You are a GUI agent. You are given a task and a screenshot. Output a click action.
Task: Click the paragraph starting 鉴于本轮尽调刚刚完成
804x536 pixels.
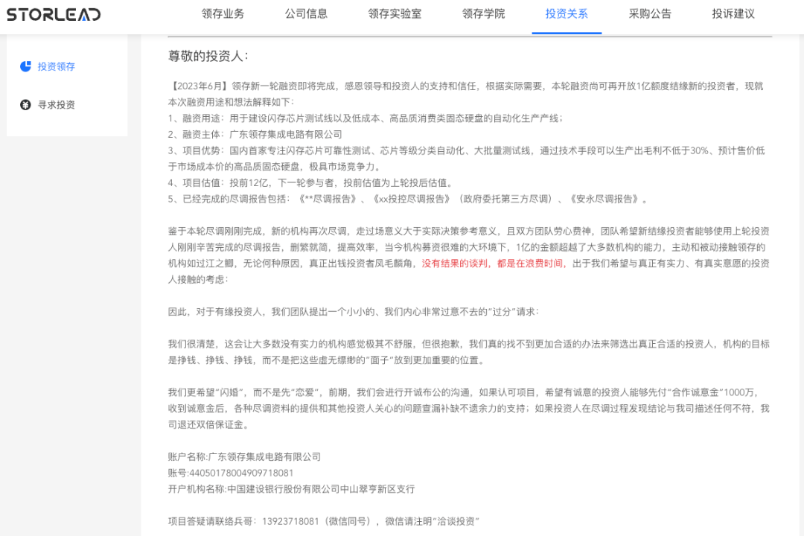tap(469, 255)
